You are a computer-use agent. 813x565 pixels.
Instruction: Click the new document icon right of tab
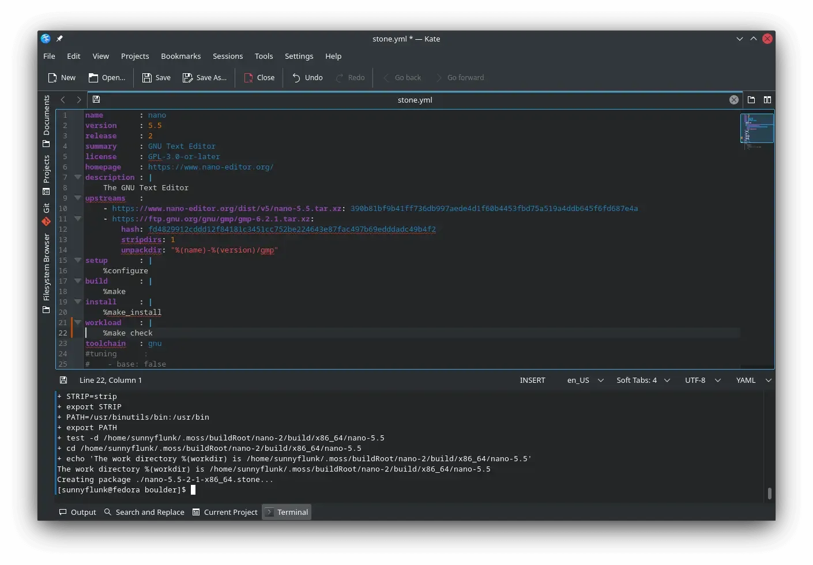(751, 100)
